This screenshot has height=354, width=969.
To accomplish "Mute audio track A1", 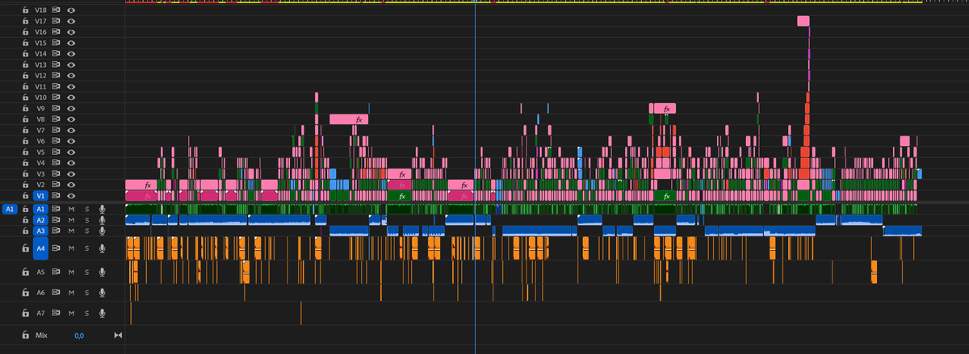I will (73, 209).
